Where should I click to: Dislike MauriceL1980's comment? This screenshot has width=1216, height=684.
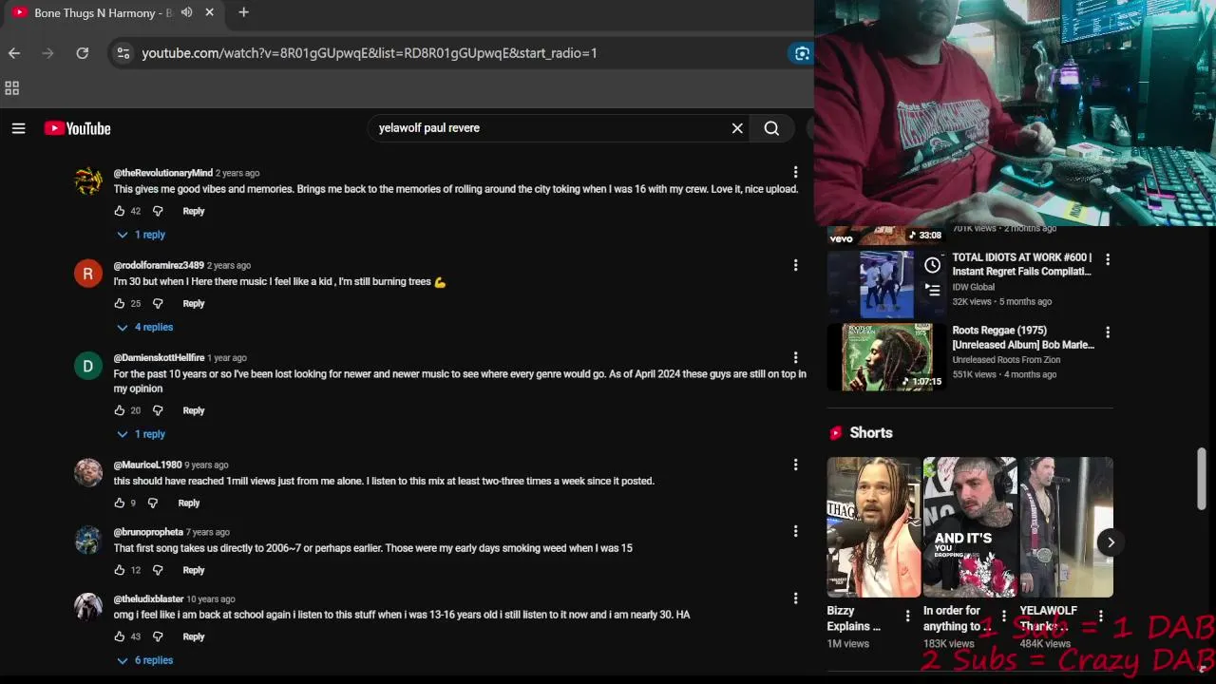click(x=153, y=503)
